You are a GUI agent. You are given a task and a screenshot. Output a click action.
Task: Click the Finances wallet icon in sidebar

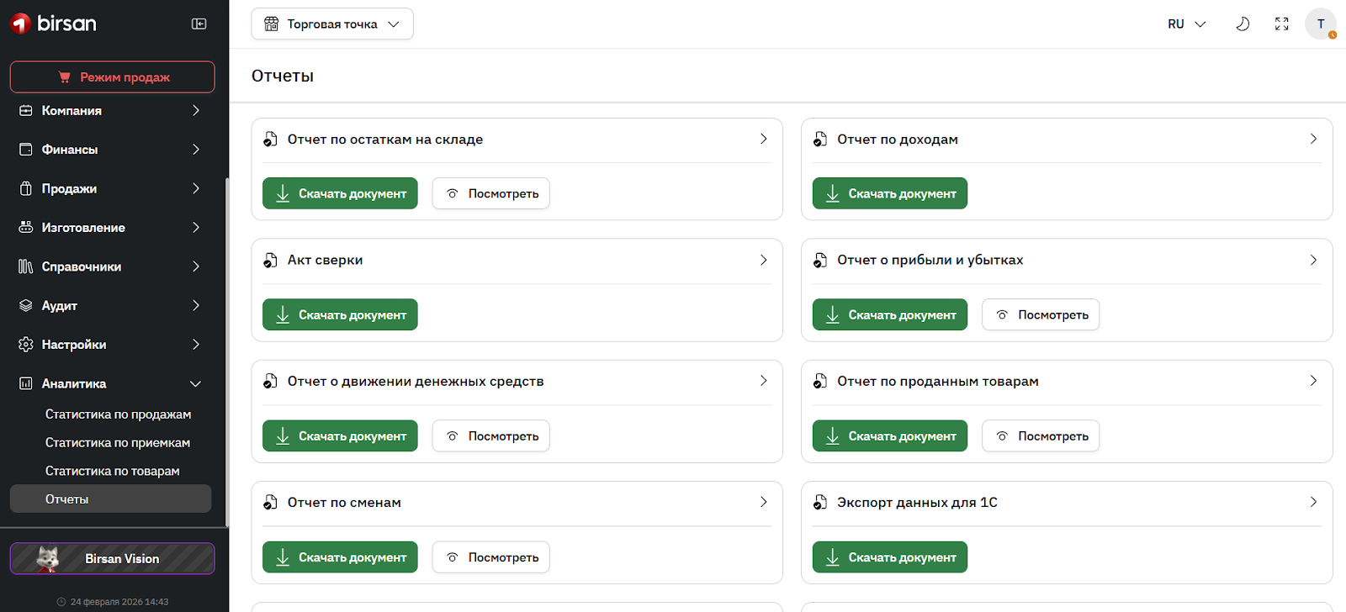[26, 150]
